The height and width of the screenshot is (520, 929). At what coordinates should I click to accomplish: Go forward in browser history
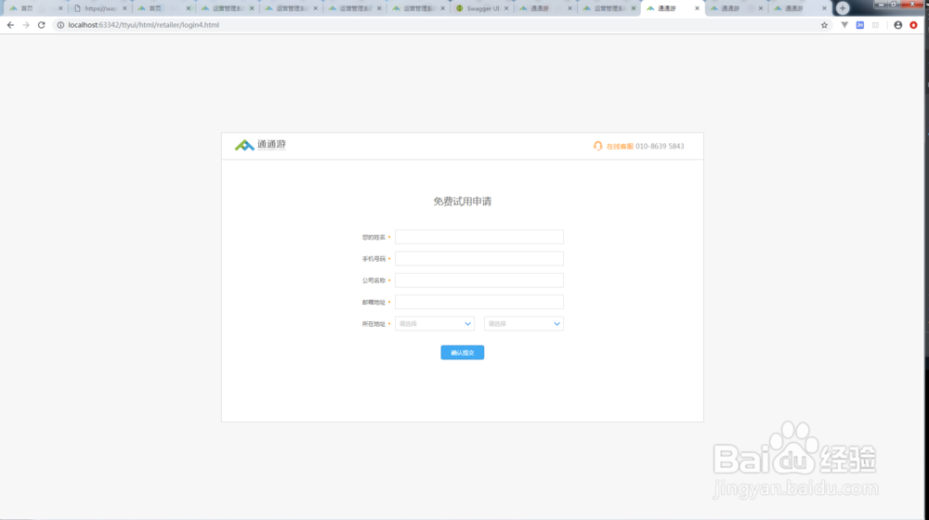click(26, 25)
